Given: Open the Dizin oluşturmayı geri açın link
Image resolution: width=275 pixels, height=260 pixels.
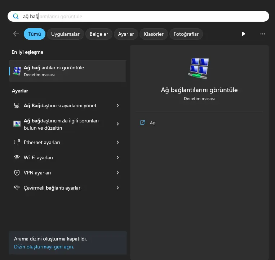Looking at the screenshot, I should pos(44,247).
